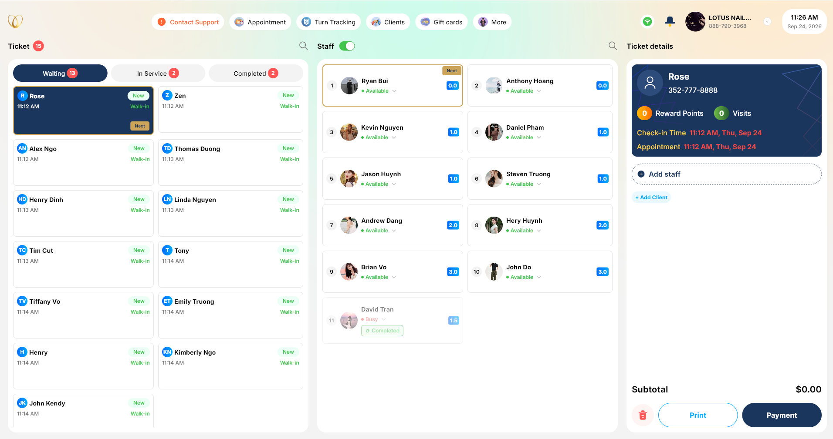Click the green Visits count badge
833x439 pixels.
(x=721, y=113)
